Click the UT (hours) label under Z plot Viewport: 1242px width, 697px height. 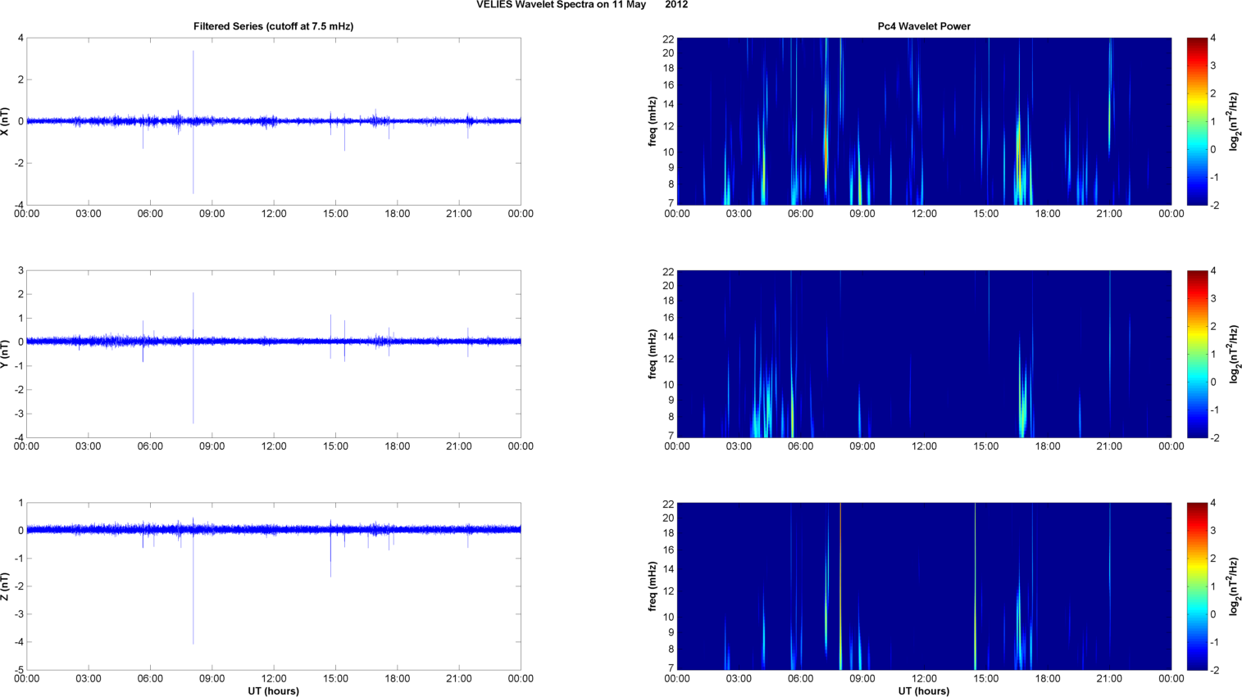tap(273, 690)
